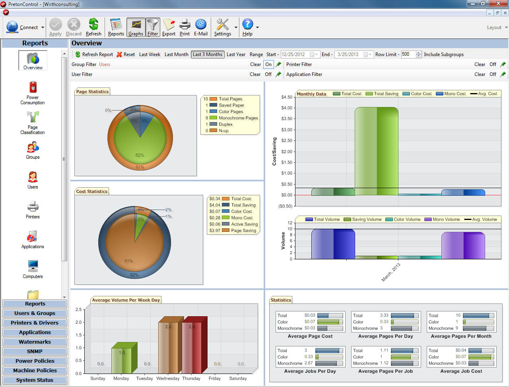This screenshot has width=509, height=387.
Task: Toggle the Filter funnel button
Action: pos(153,27)
